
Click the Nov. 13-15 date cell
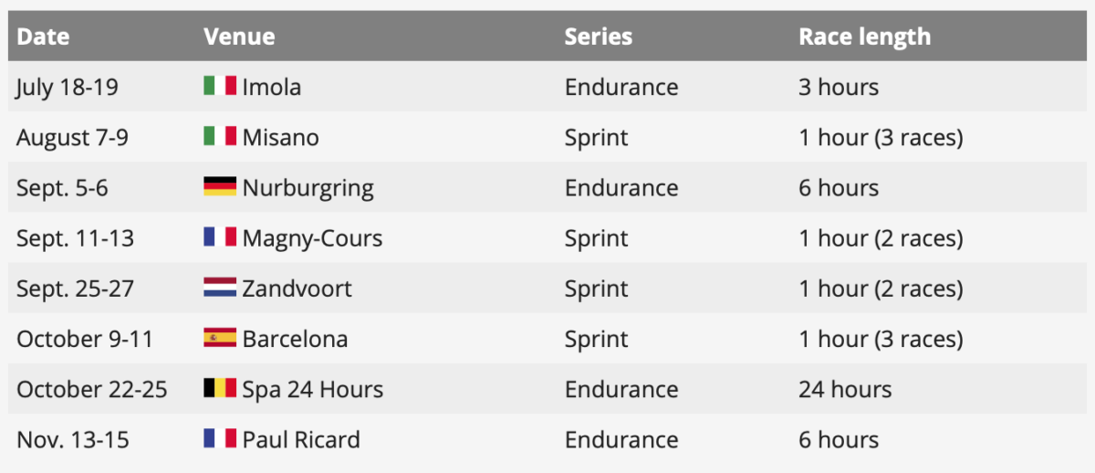(73, 439)
